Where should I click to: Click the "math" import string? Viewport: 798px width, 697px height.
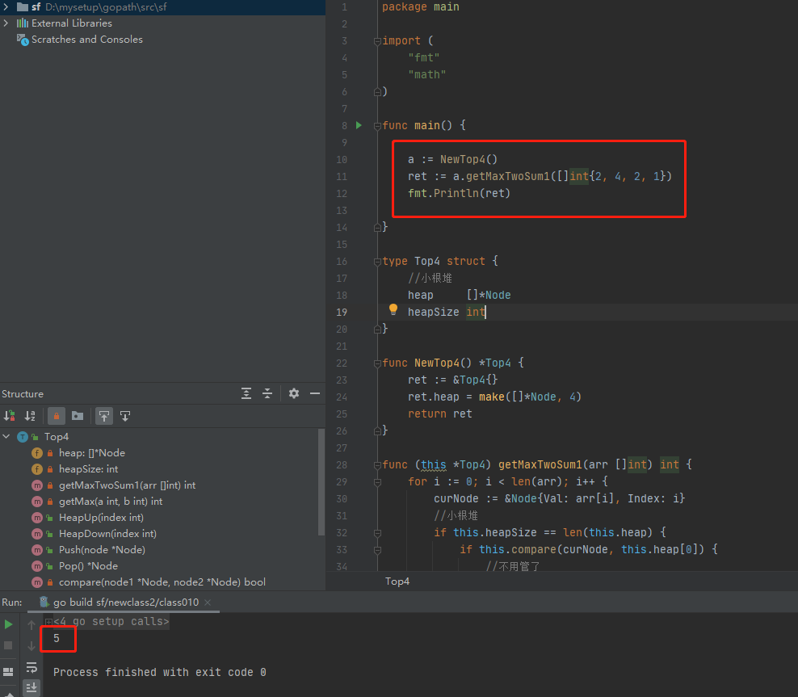pyautogui.click(x=427, y=75)
